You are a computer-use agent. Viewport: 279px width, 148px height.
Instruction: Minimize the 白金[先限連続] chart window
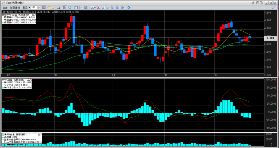[x=266, y=3]
